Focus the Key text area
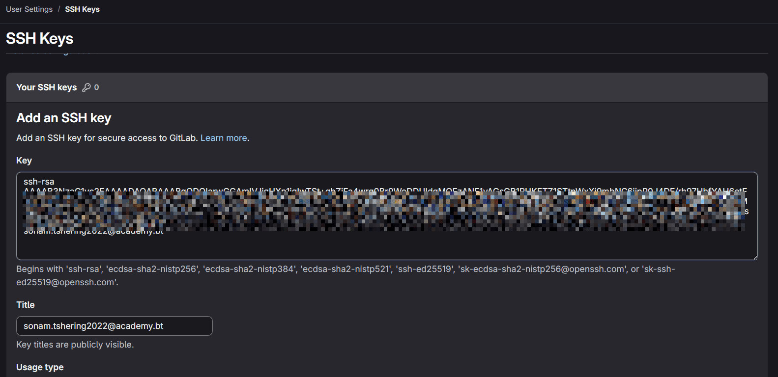This screenshot has height=377, width=778. [387, 216]
